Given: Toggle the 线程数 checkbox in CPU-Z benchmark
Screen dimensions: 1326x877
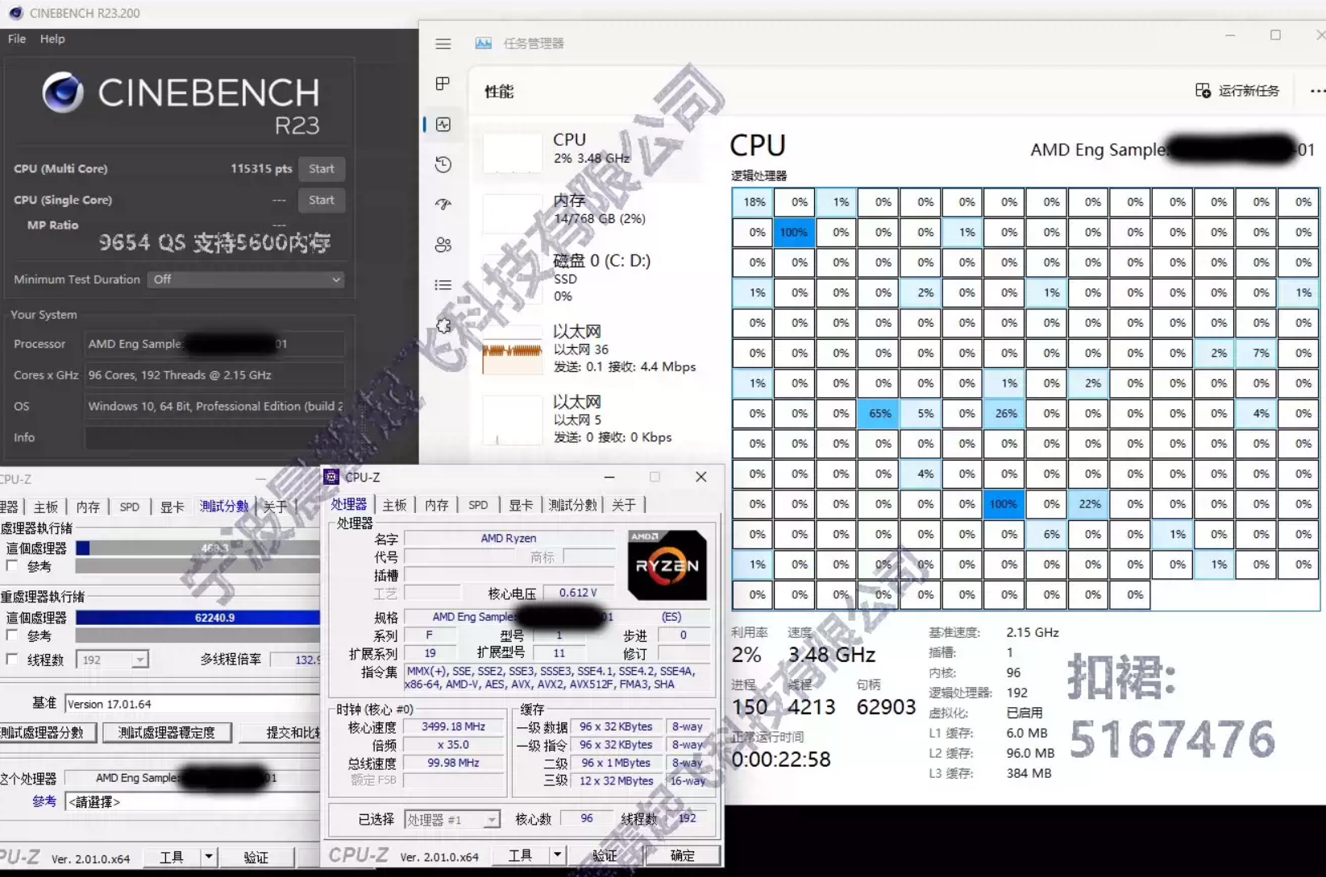Looking at the screenshot, I should point(11,659).
